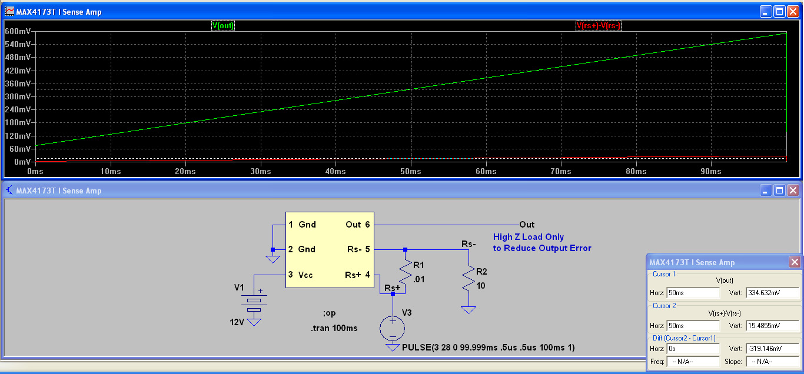Click the 12V value under V1

pos(238,322)
